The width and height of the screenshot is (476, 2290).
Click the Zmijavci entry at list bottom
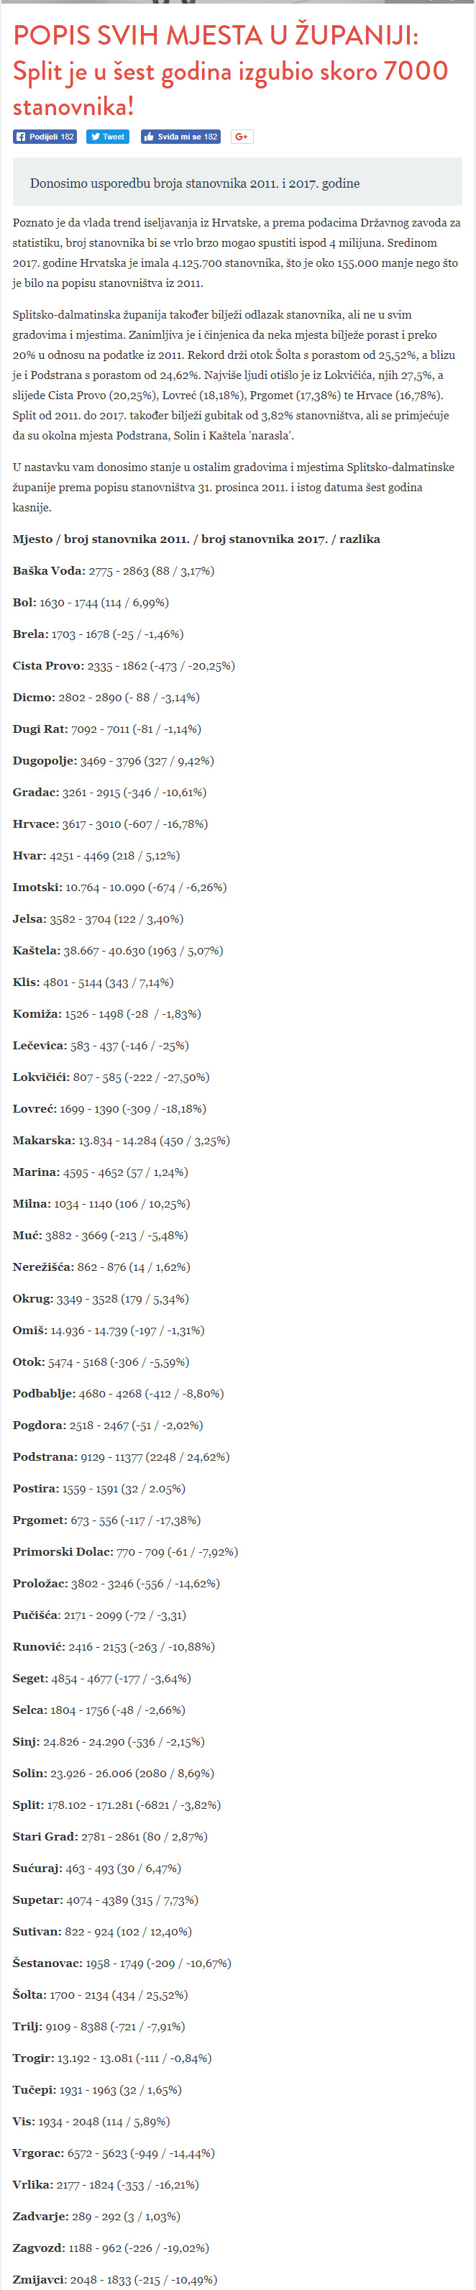click(x=114, y=2280)
